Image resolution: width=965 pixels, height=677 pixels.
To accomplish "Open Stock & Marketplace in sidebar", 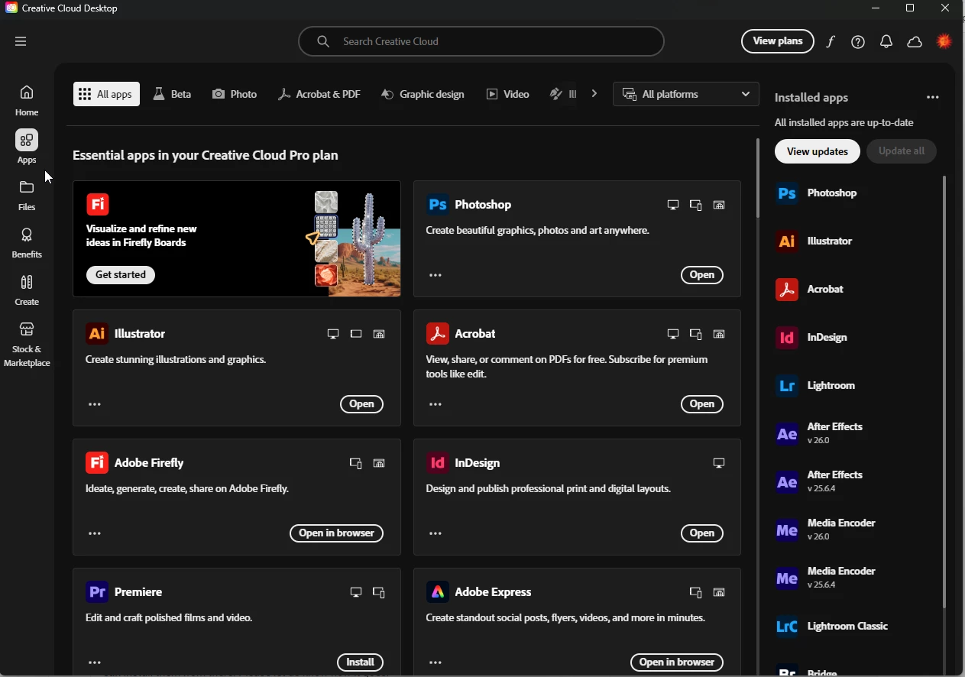I will point(27,344).
